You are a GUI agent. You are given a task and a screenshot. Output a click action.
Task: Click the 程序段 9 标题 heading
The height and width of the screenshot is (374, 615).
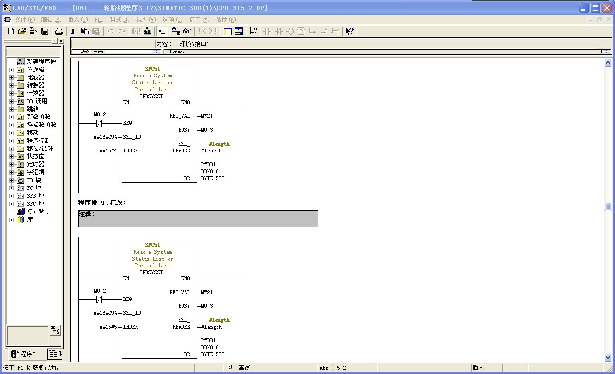click(103, 203)
